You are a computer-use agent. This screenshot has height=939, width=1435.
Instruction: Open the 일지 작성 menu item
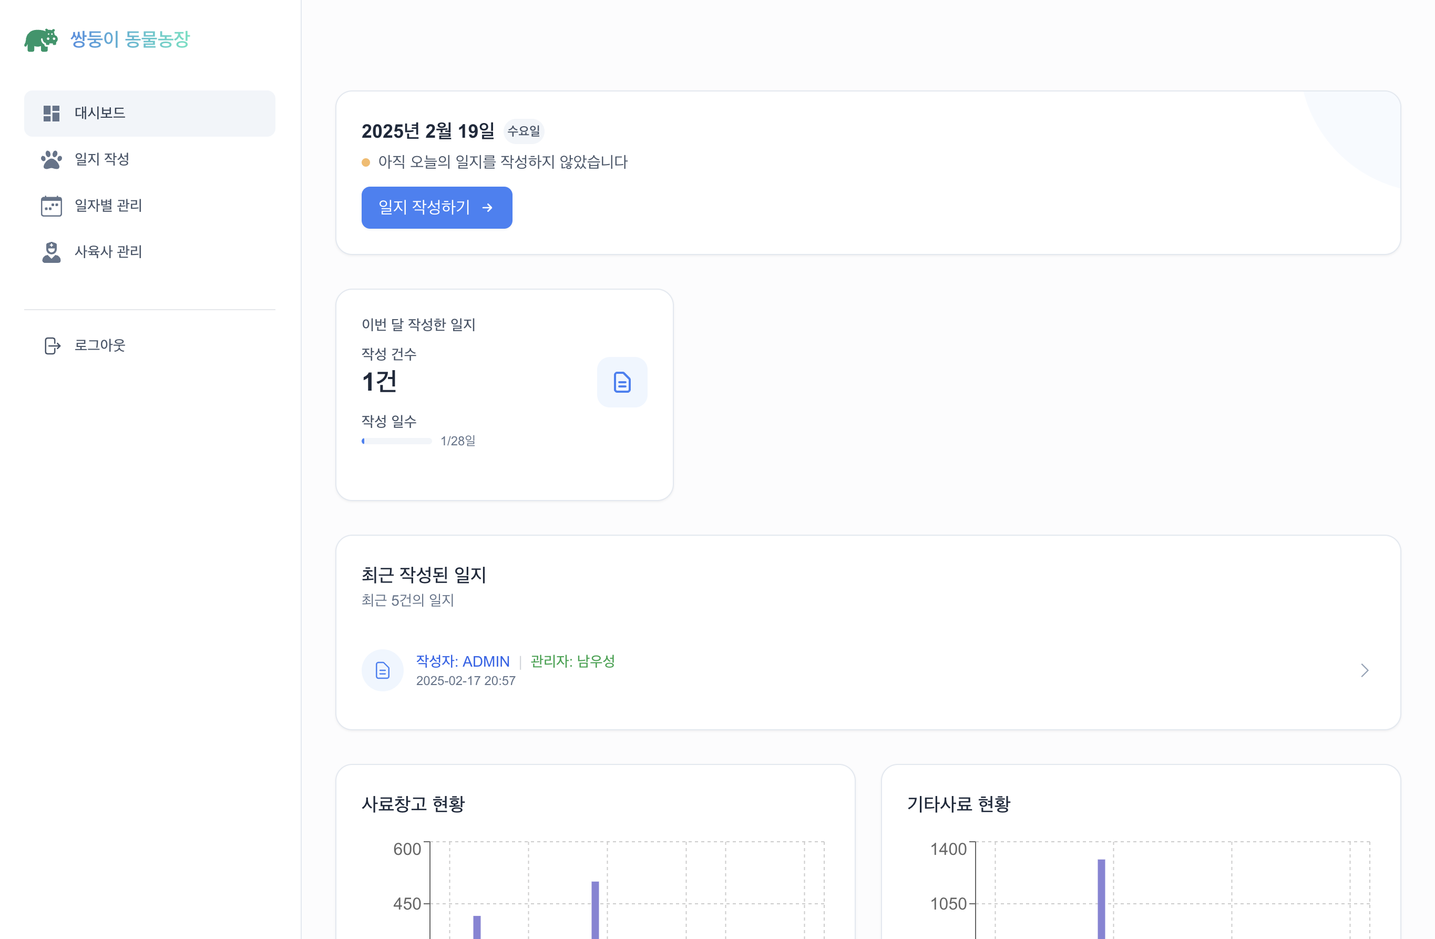101,159
